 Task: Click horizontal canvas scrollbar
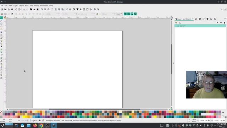[95, 109]
